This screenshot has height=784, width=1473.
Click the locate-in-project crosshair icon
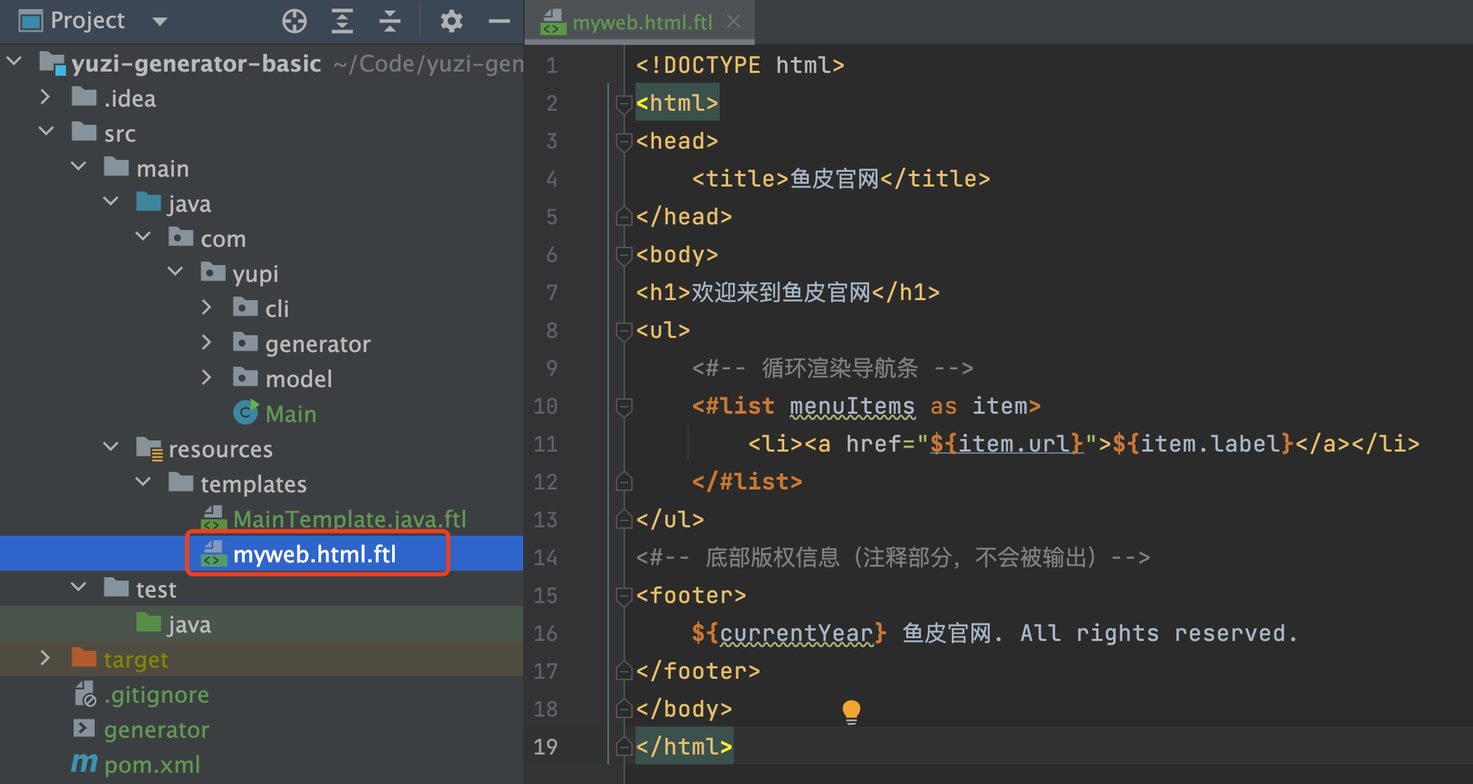point(295,21)
